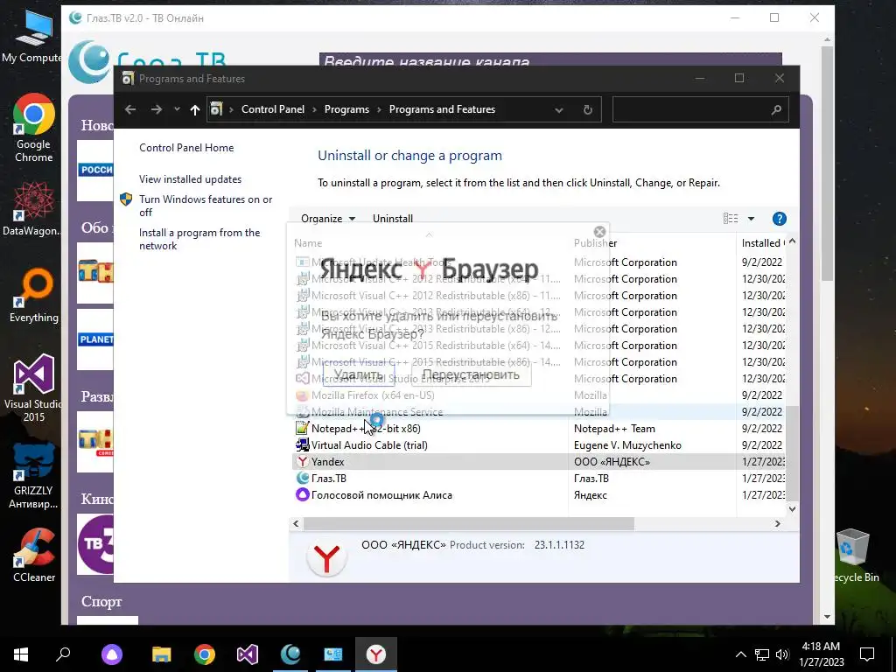This screenshot has width=896, height=672.
Task: Open the Recycle Bin
Action: pyautogui.click(x=854, y=556)
